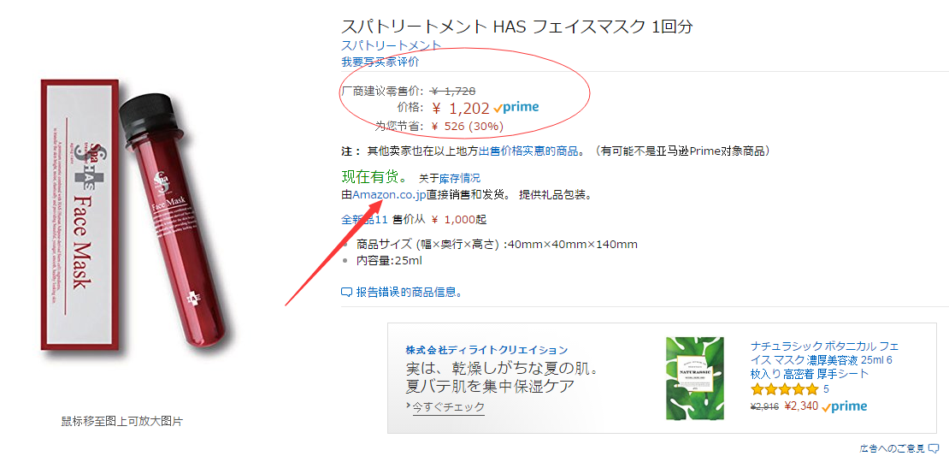Click the 株式会社ディライトクリエイション advertiser name
This screenshot has height=462, width=949.
point(486,350)
